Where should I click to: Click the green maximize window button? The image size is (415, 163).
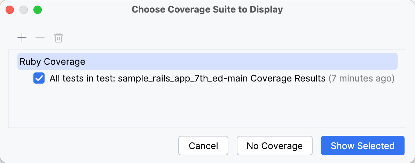click(37, 10)
